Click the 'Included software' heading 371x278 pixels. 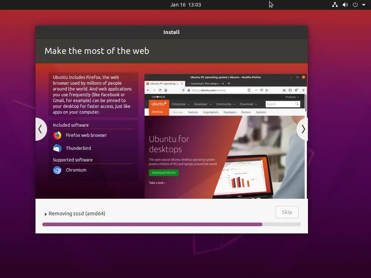click(71, 125)
